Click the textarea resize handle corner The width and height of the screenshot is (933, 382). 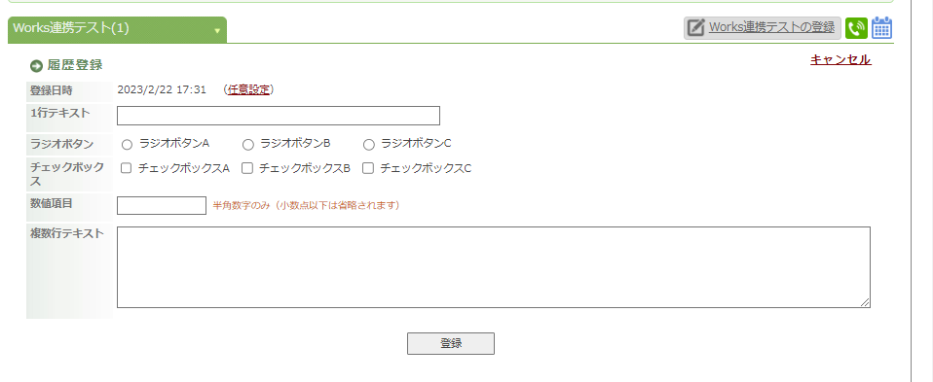click(x=865, y=302)
